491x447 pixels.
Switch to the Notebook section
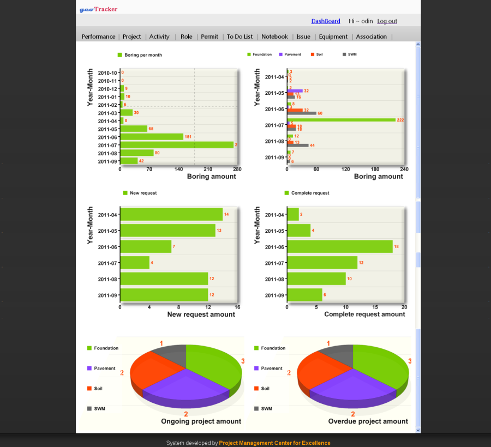coord(274,37)
